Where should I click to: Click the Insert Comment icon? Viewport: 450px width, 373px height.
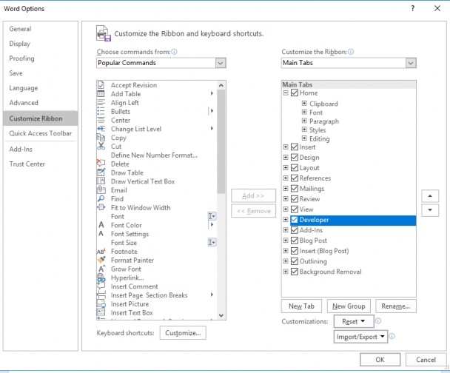[101, 286]
